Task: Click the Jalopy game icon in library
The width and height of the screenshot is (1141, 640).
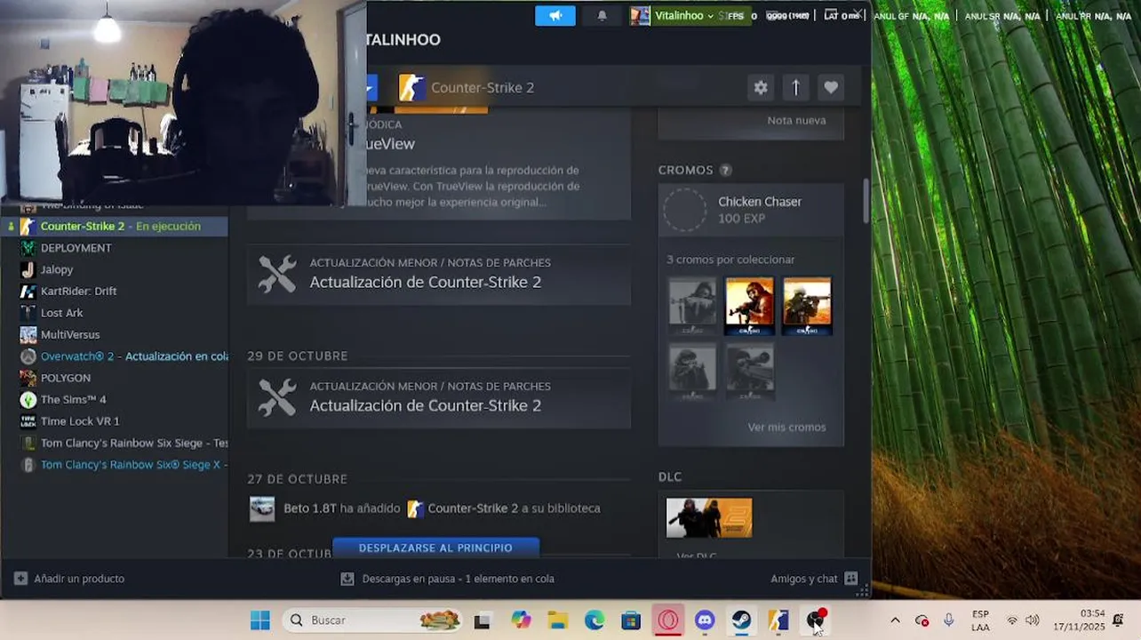Action: point(28,269)
